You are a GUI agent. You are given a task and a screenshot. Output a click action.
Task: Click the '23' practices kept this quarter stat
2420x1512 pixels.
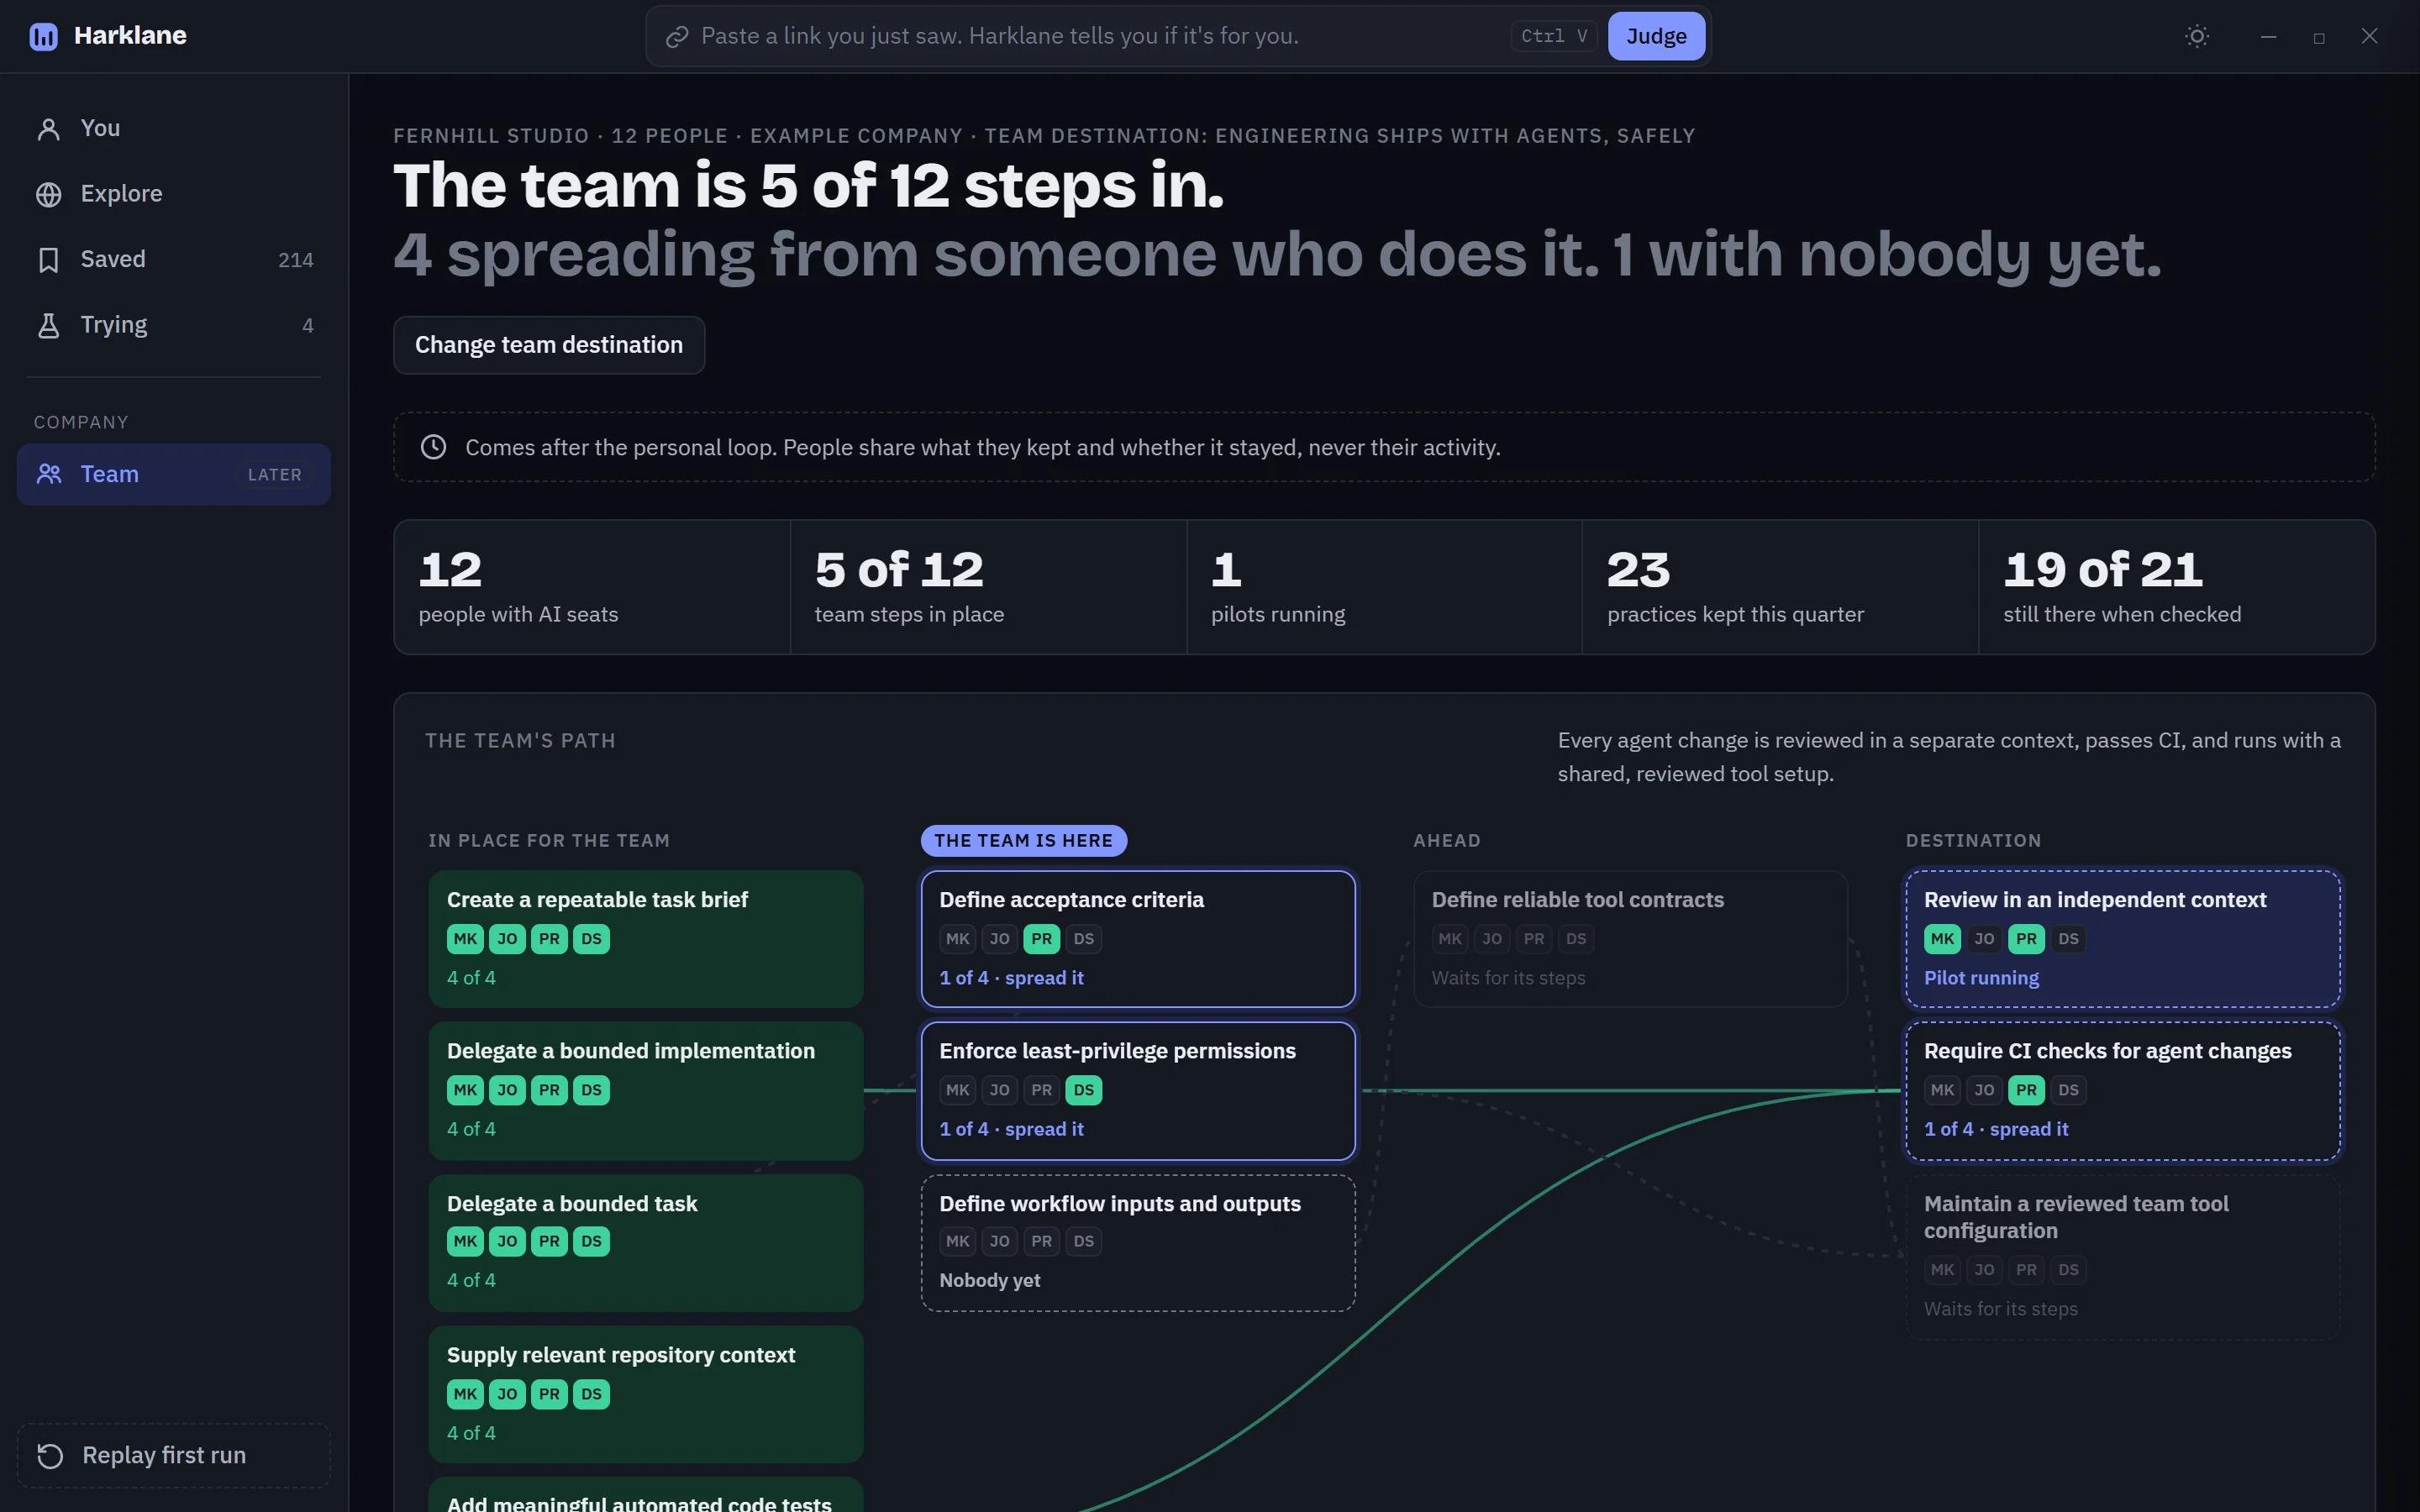click(1780, 587)
